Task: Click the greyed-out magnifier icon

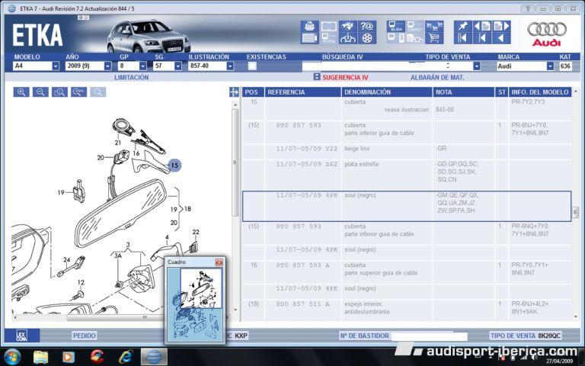Action: (x=97, y=92)
